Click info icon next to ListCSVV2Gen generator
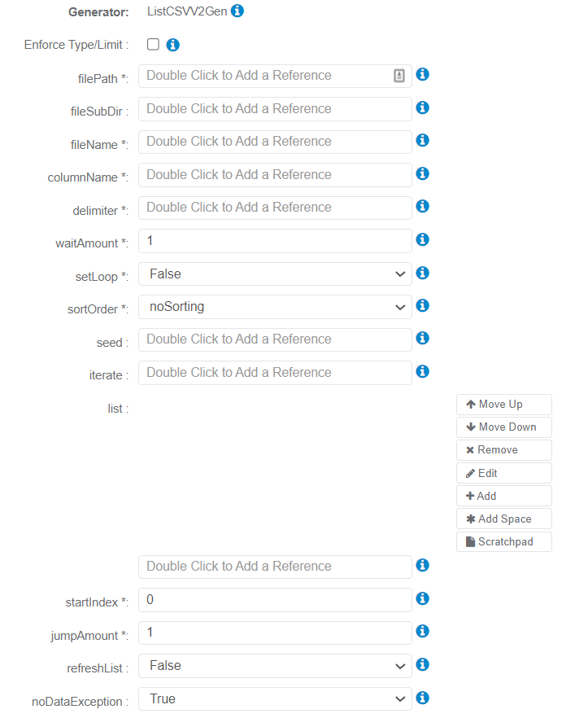 [x=237, y=11]
